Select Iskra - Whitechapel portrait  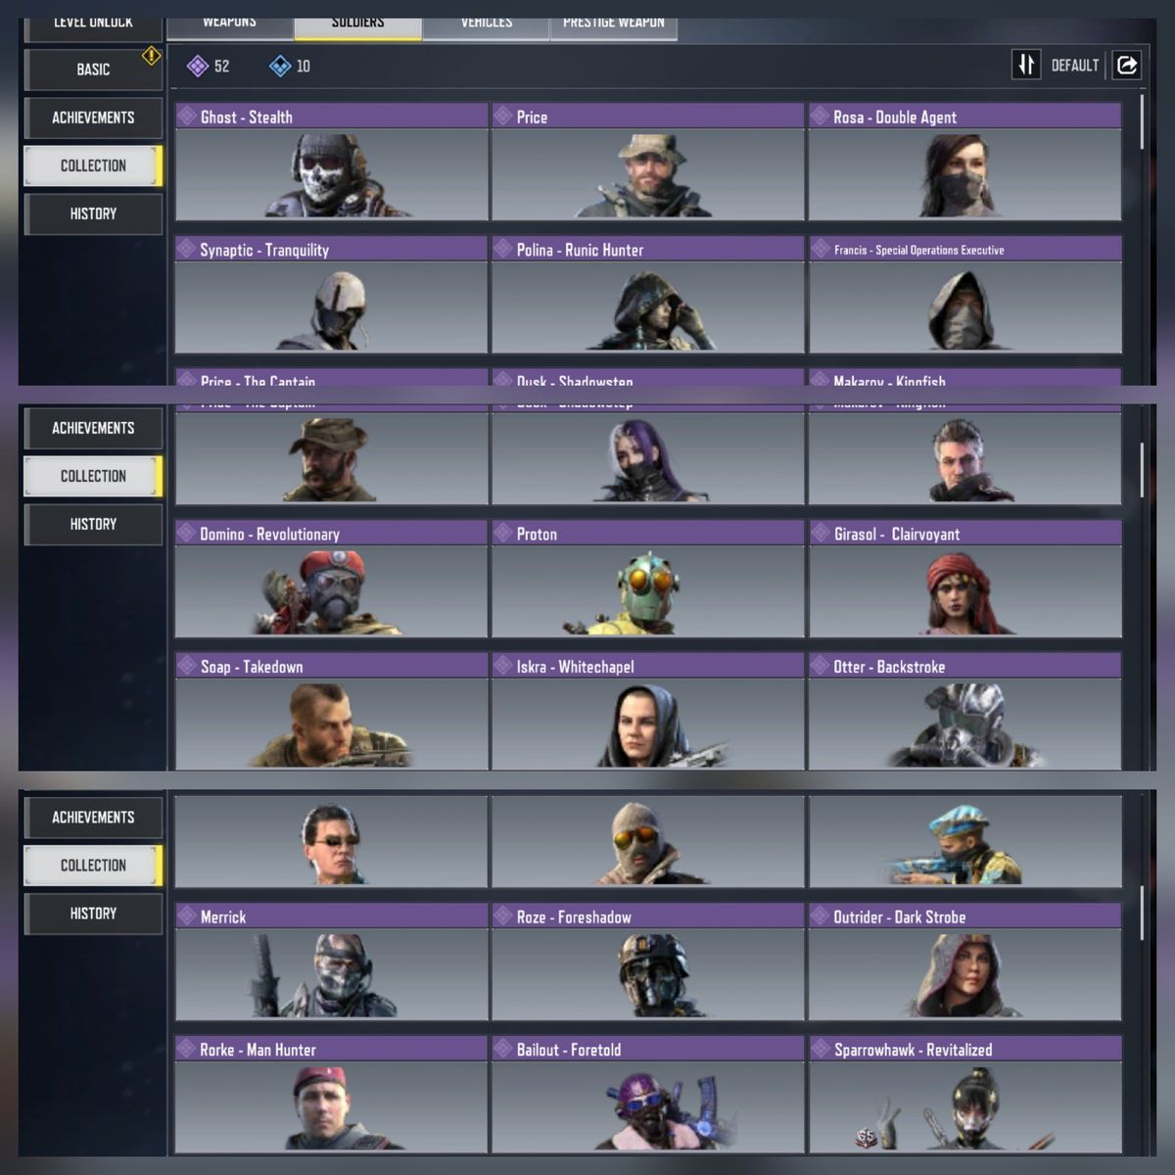point(648,724)
